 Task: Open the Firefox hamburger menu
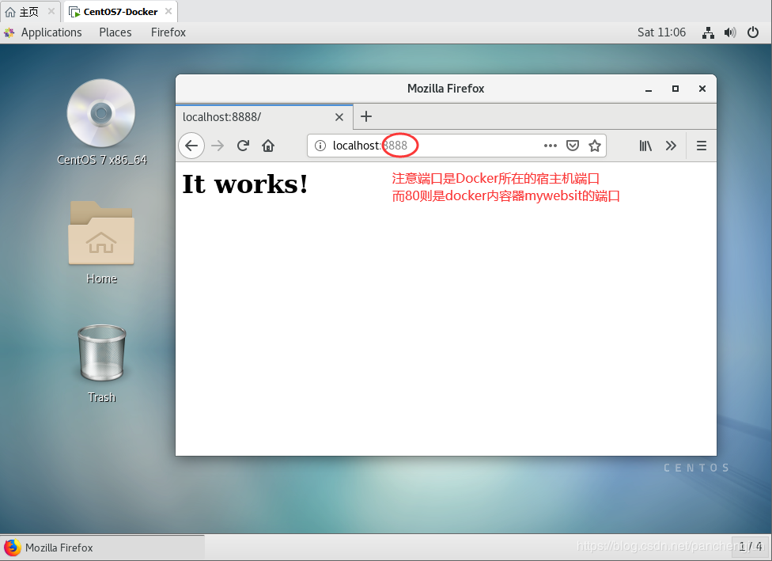pyautogui.click(x=702, y=146)
